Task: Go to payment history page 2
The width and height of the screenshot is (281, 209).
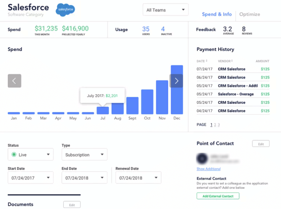Action: click(215, 125)
